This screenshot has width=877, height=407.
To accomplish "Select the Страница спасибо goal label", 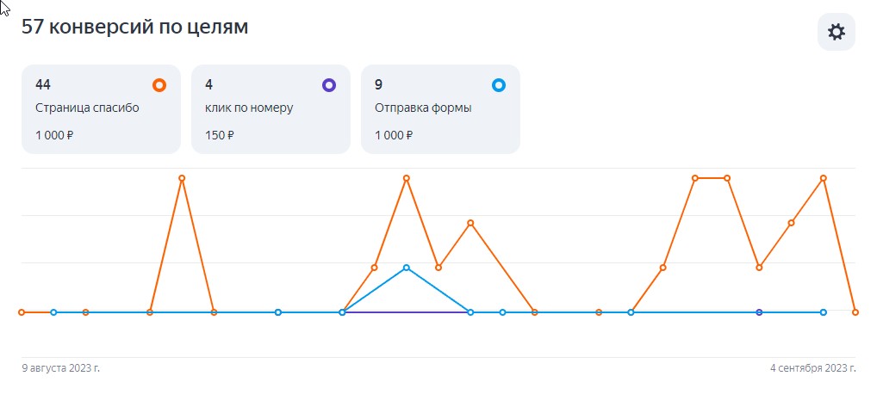I will tap(87, 108).
